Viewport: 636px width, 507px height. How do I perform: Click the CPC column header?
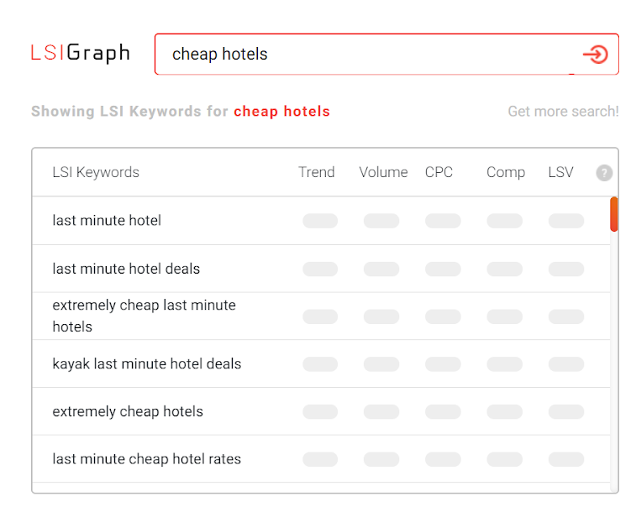click(439, 172)
